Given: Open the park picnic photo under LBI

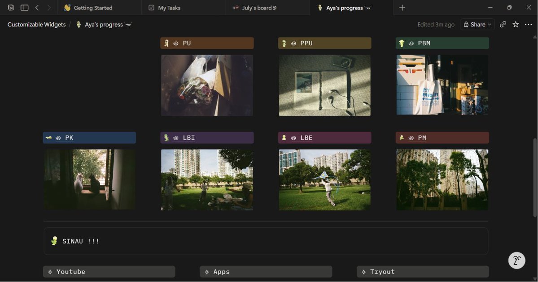Looking at the screenshot, I should tap(207, 179).
